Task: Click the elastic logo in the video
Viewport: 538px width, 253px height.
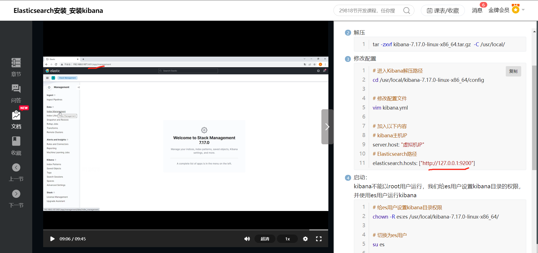Action: 53,71
